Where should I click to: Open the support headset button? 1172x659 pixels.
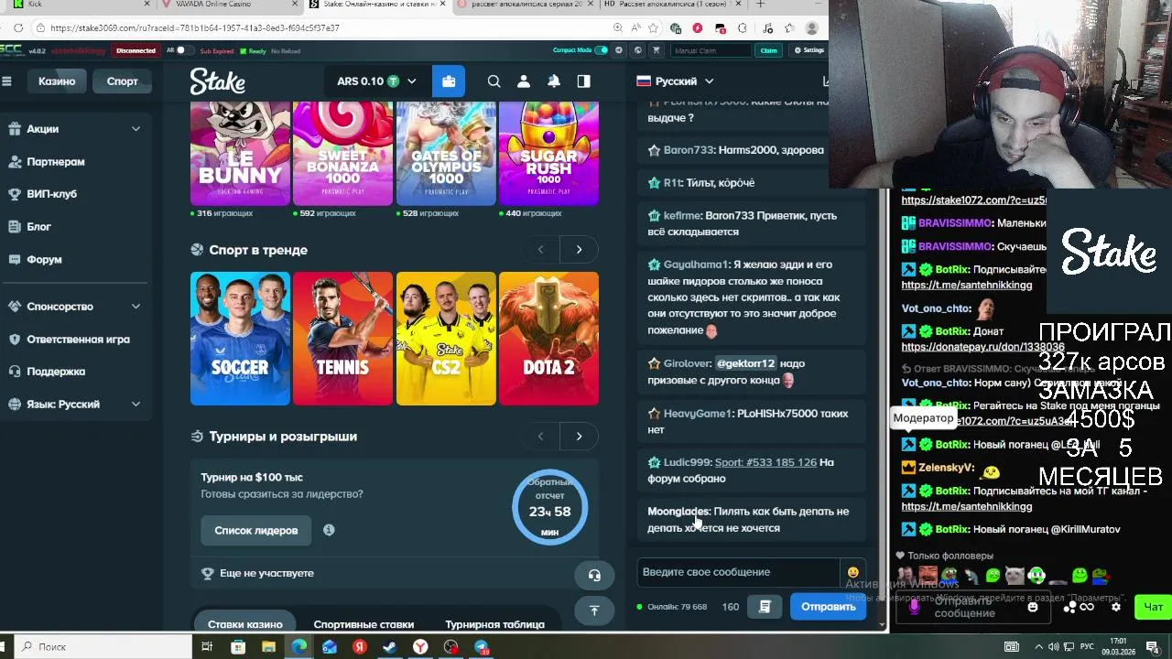[594, 575]
